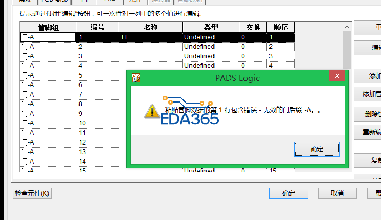Screen dimensions: 381x220
Task: Click the 顺序 value 2
Action: click(281, 47)
